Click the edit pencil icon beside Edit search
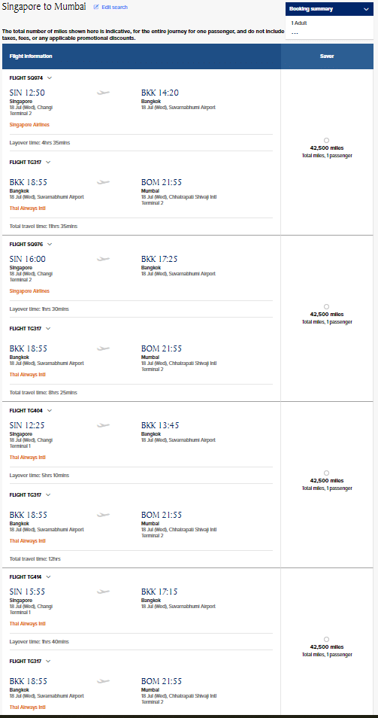 click(96, 8)
